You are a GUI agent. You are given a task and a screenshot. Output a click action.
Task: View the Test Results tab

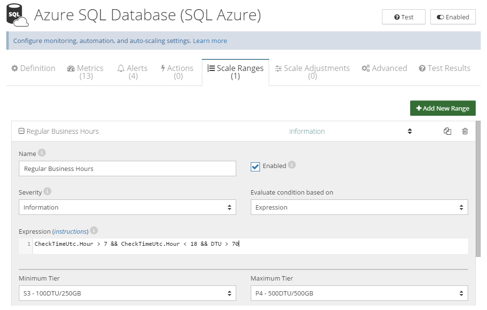(x=444, y=69)
